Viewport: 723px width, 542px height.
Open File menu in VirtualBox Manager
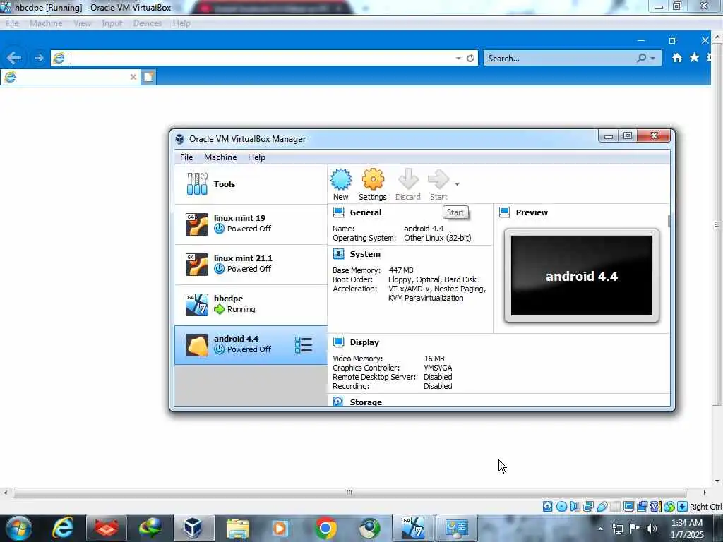[186, 157]
